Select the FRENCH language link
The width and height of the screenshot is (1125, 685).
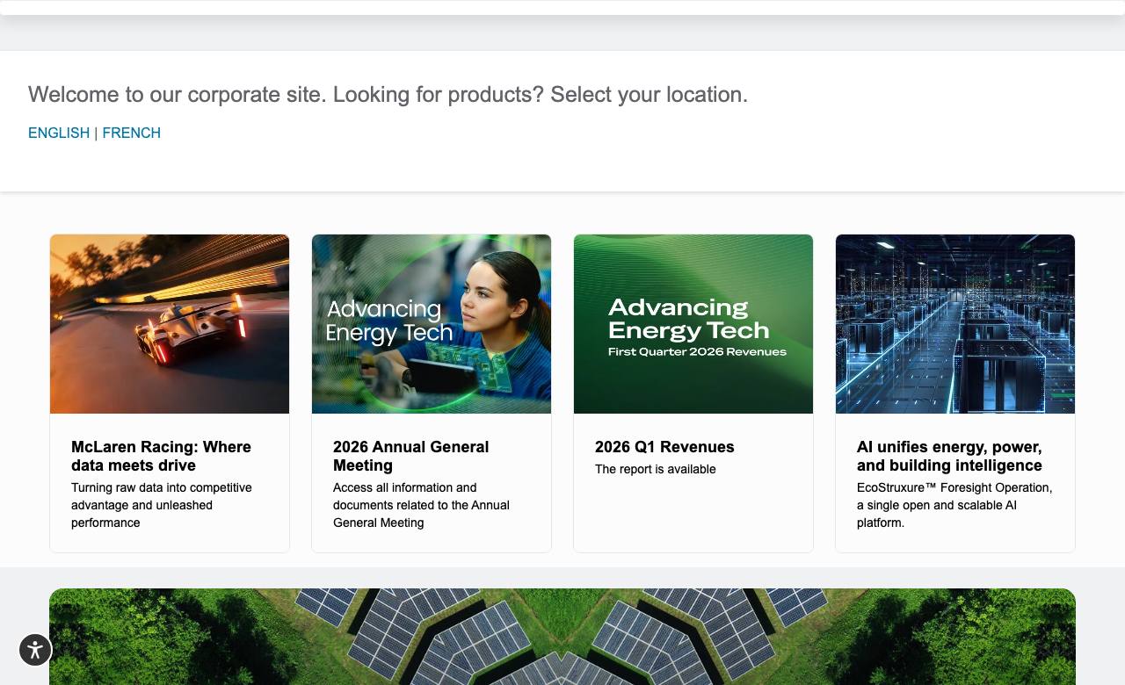(x=132, y=133)
